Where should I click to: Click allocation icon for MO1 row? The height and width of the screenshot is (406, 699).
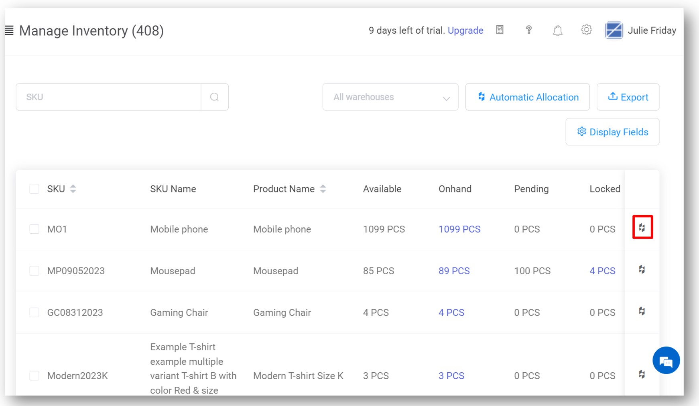(x=642, y=228)
